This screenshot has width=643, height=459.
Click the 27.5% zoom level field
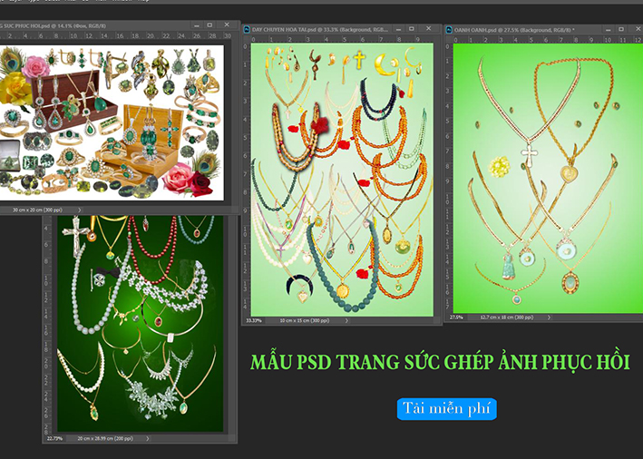click(456, 317)
